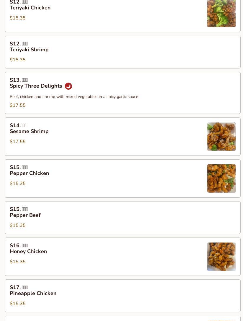The width and height of the screenshot is (243, 321).
Task: Open the Teriyaki Chicken food photo
Action: point(221,13)
